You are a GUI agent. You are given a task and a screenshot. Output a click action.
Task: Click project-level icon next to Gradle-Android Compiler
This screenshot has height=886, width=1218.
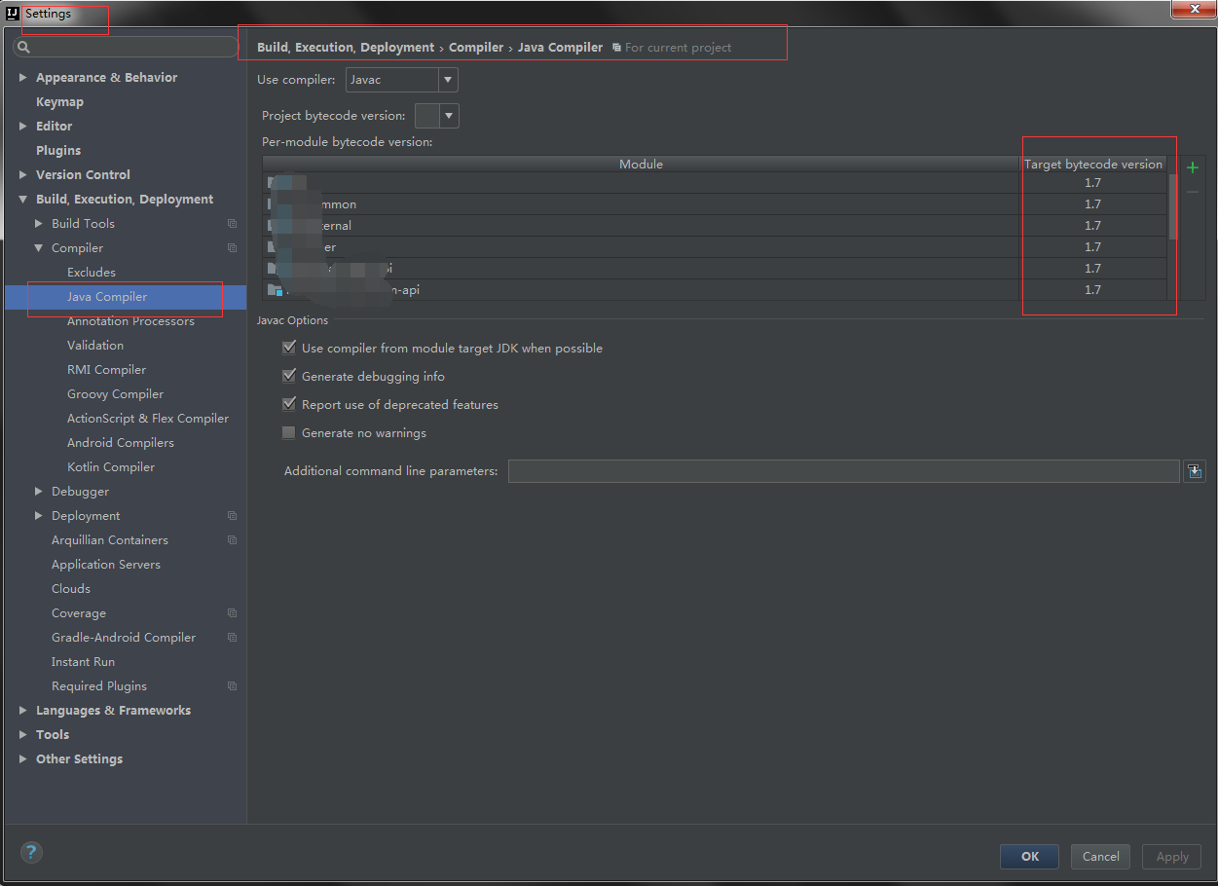point(232,638)
